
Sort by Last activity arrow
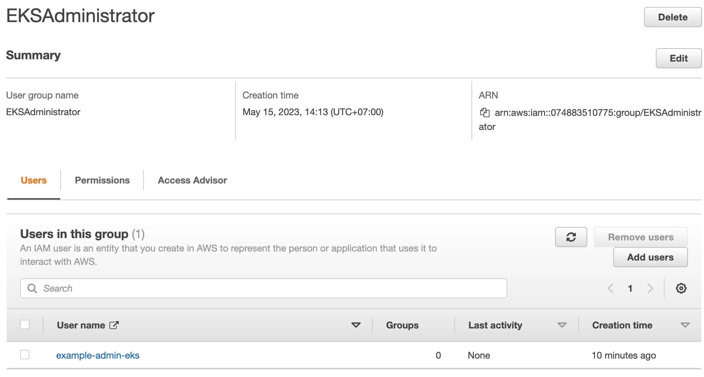point(562,325)
